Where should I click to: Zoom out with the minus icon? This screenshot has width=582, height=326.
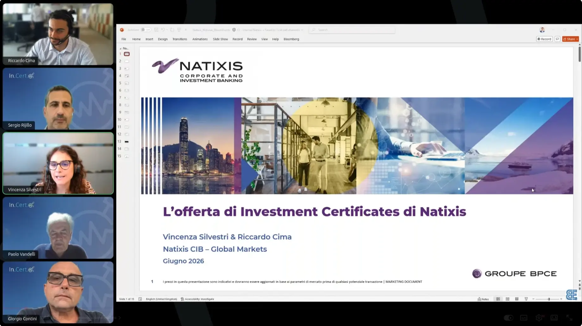click(534, 299)
